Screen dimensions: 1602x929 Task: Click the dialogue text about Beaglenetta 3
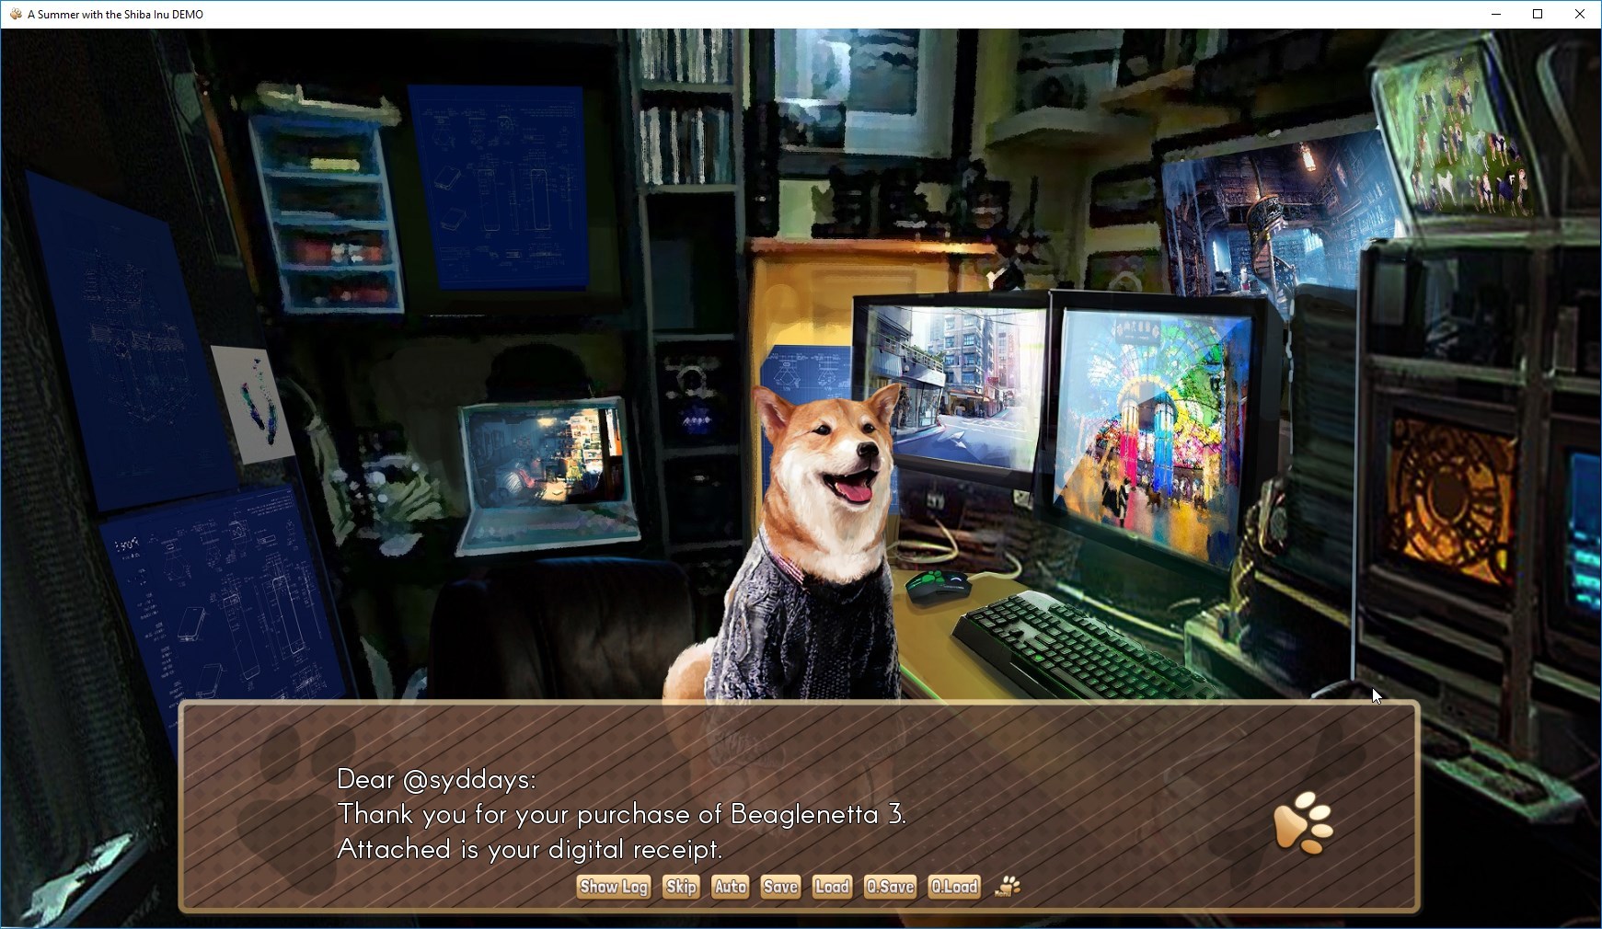point(622,815)
